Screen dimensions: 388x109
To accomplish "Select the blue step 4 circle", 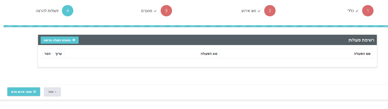I will (x=68, y=11).
